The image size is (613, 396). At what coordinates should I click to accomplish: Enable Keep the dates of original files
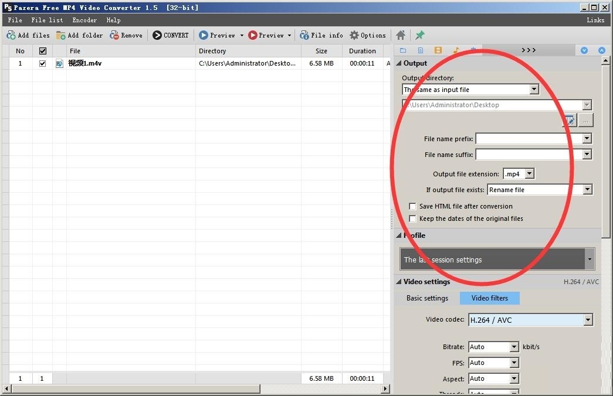(412, 219)
